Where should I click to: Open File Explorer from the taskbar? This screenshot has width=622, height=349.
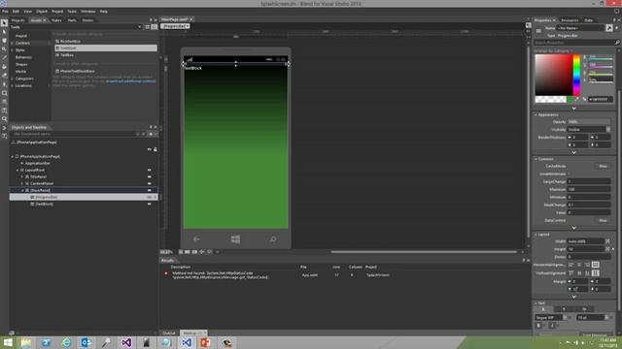click(26, 342)
